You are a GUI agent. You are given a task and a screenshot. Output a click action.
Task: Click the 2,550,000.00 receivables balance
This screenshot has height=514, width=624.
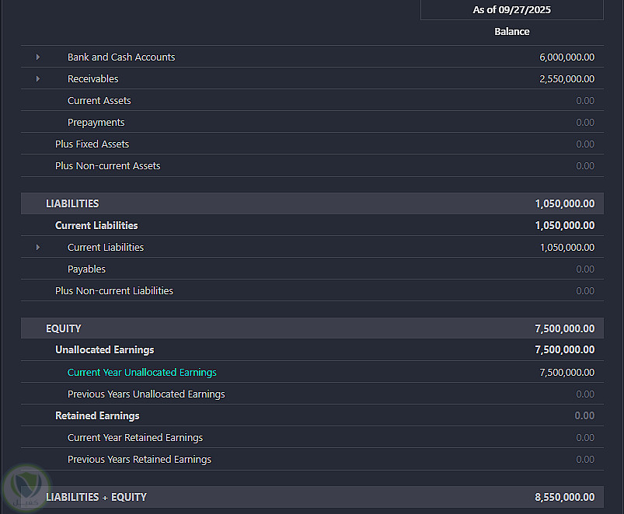[566, 79]
